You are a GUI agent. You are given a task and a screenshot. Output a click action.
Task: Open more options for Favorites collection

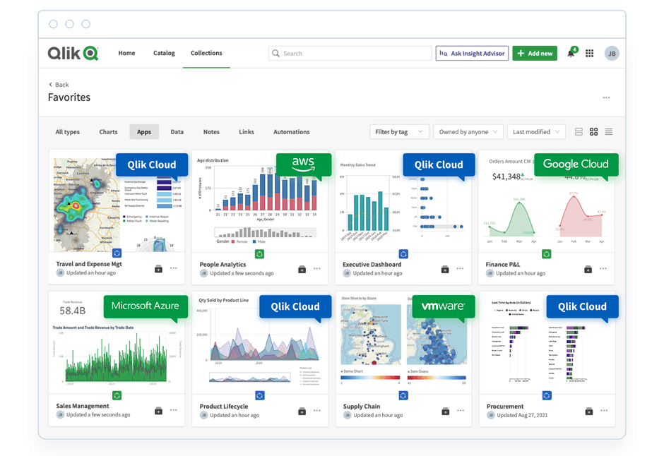tap(606, 97)
